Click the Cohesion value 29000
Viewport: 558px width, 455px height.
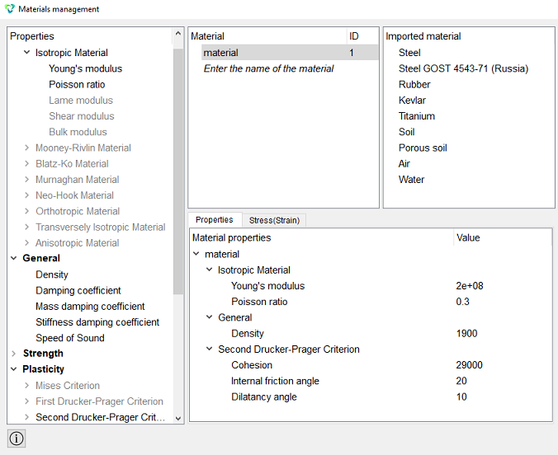[469, 365]
